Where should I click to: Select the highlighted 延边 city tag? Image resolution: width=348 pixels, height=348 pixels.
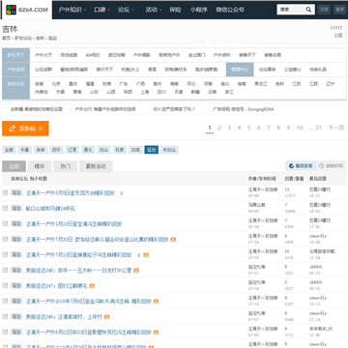[x=151, y=150]
